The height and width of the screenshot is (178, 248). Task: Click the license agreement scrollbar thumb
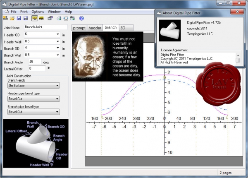click(x=238, y=60)
